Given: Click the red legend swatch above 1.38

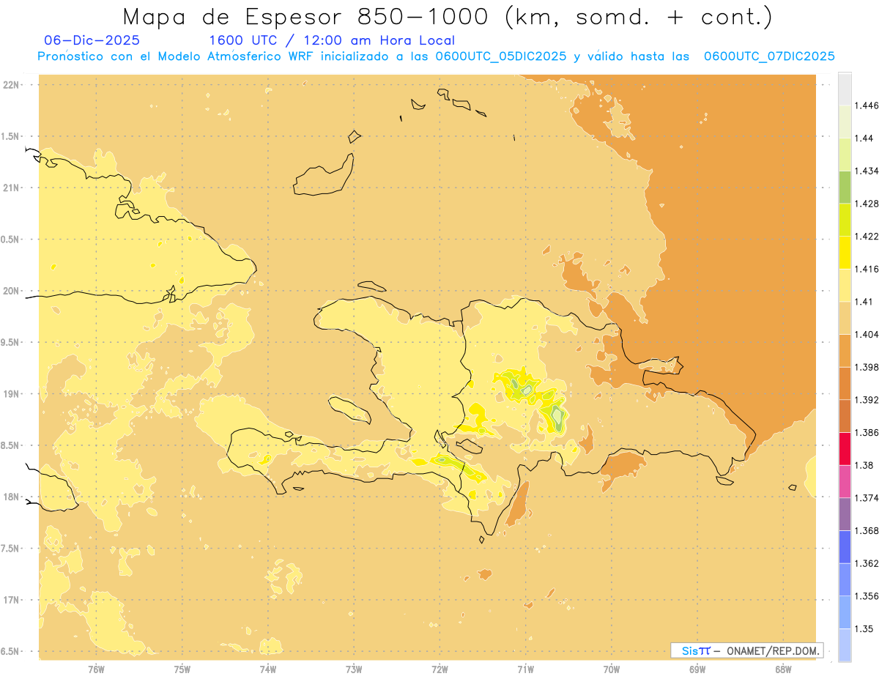Looking at the screenshot, I should [x=845, y=448].
